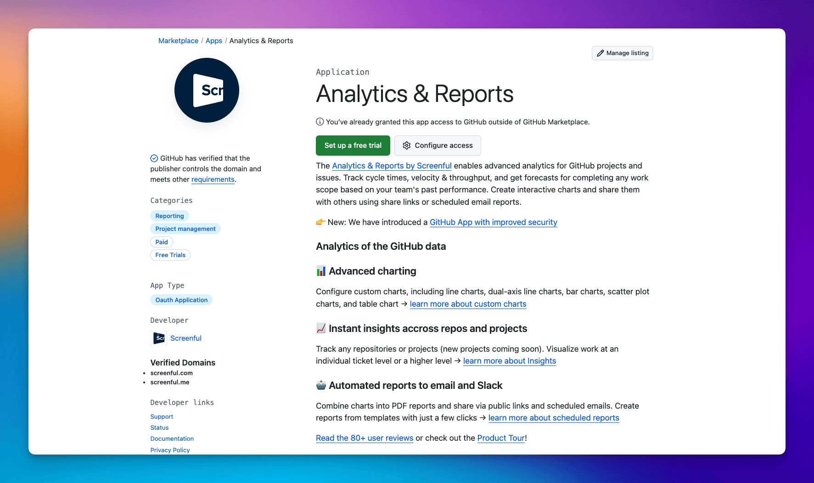Select the Reporting category tag
This screenshot has width=814, height=483.
[x=169, y=216]
